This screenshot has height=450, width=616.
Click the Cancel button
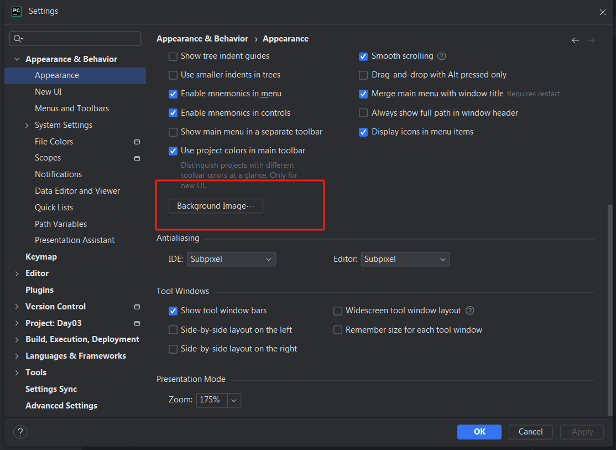(x=530, y=432)
